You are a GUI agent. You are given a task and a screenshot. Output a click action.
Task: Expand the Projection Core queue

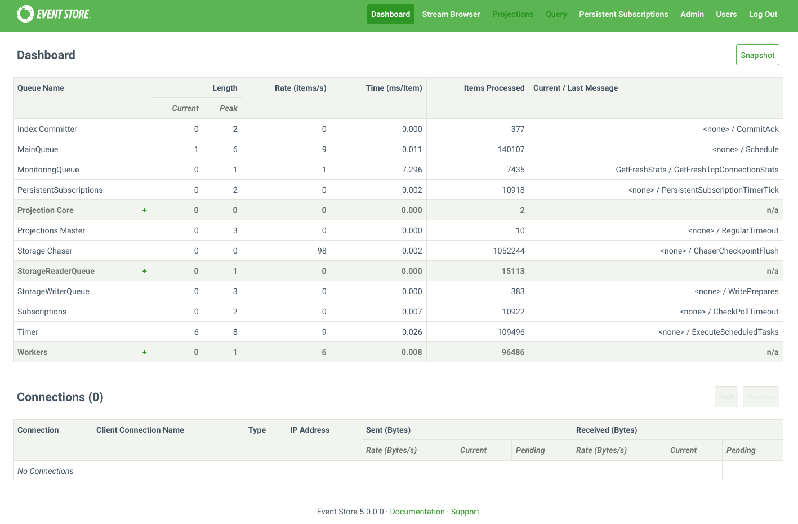145,210
